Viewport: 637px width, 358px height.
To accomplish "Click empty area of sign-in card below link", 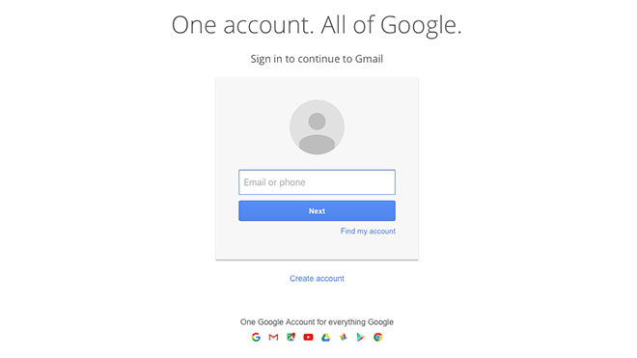I will pos(317,249).
